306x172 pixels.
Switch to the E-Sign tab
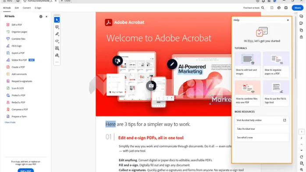(38, 8)
